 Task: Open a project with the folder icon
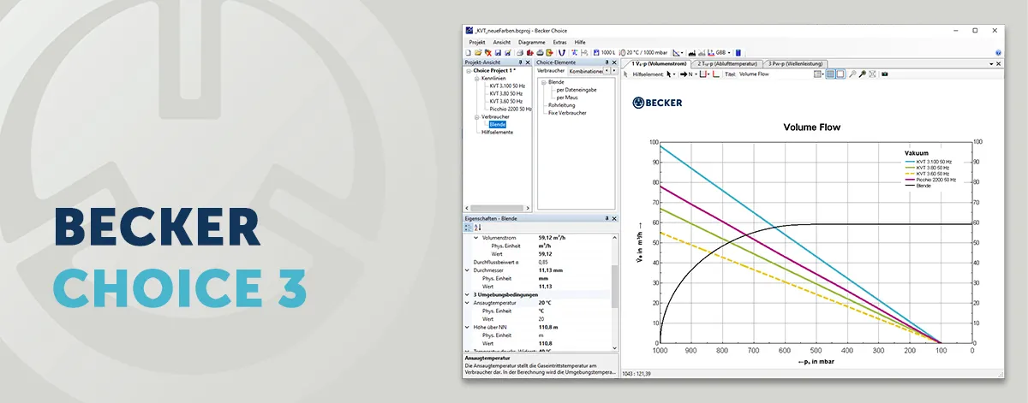(478, 53)
